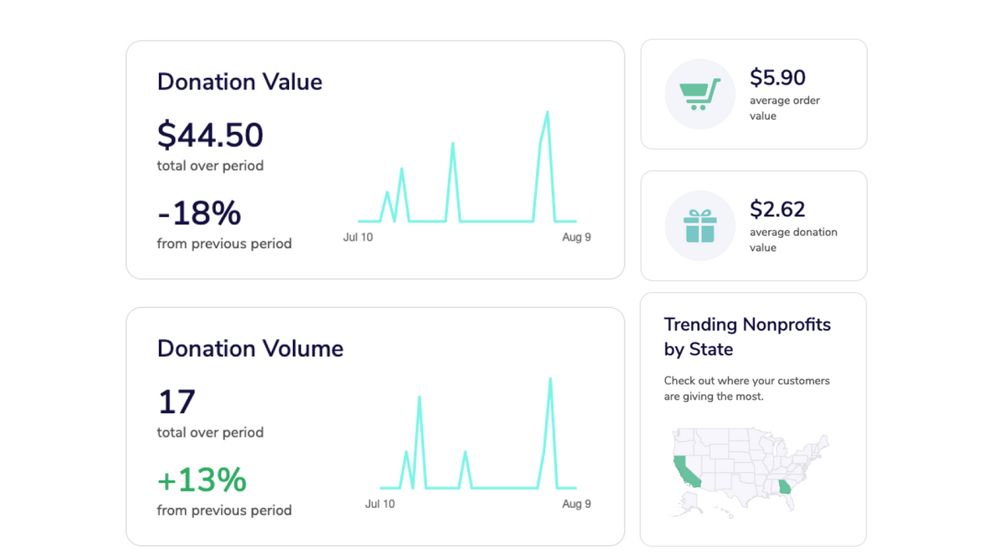Click 'total over period' under $44.50
The image size is (997, 560).
pyautogui.click(x=210, y=166)
